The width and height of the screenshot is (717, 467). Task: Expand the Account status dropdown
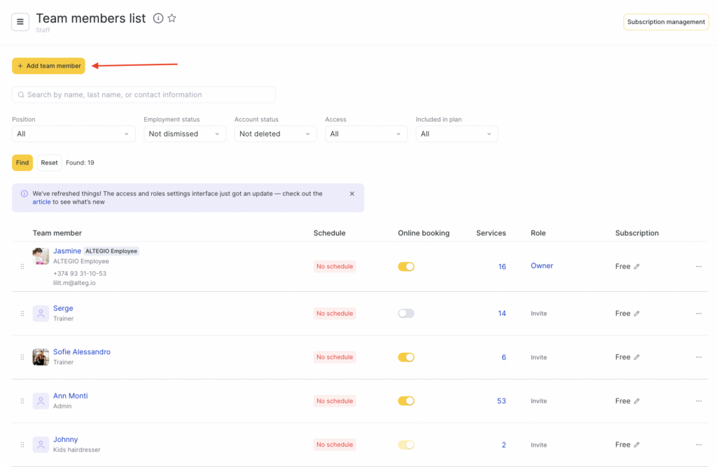(x=275, y=134)
